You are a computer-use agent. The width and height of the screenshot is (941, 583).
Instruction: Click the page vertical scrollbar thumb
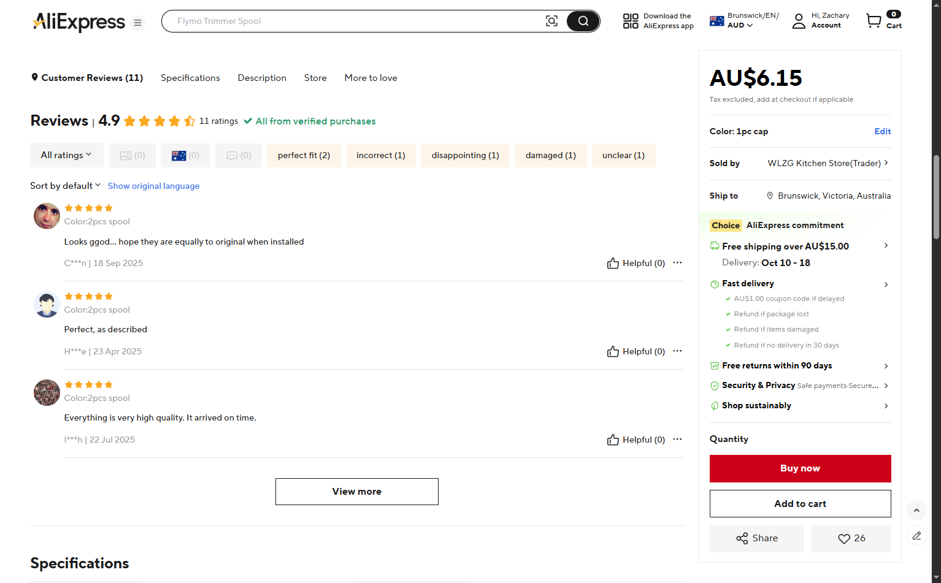936,197
